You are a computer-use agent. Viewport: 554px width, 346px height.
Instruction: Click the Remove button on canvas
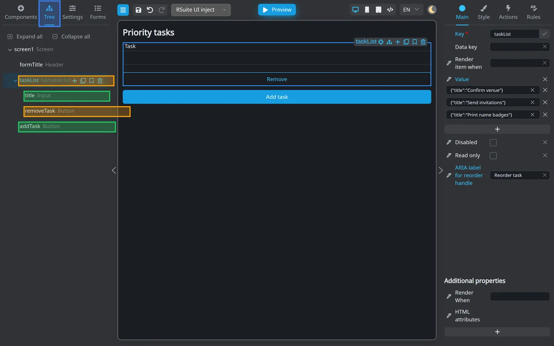[x=277, y=79]
